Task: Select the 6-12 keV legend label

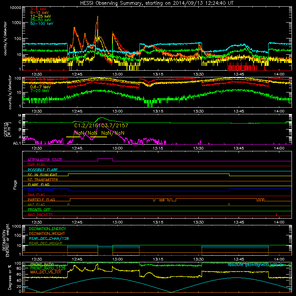Action: tap(40, 13)
